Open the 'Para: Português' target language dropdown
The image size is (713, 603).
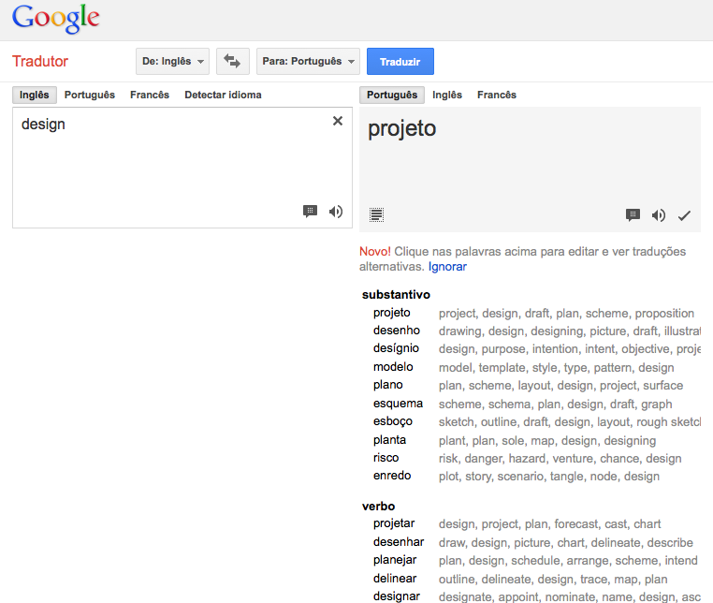[x=308, y=61]
